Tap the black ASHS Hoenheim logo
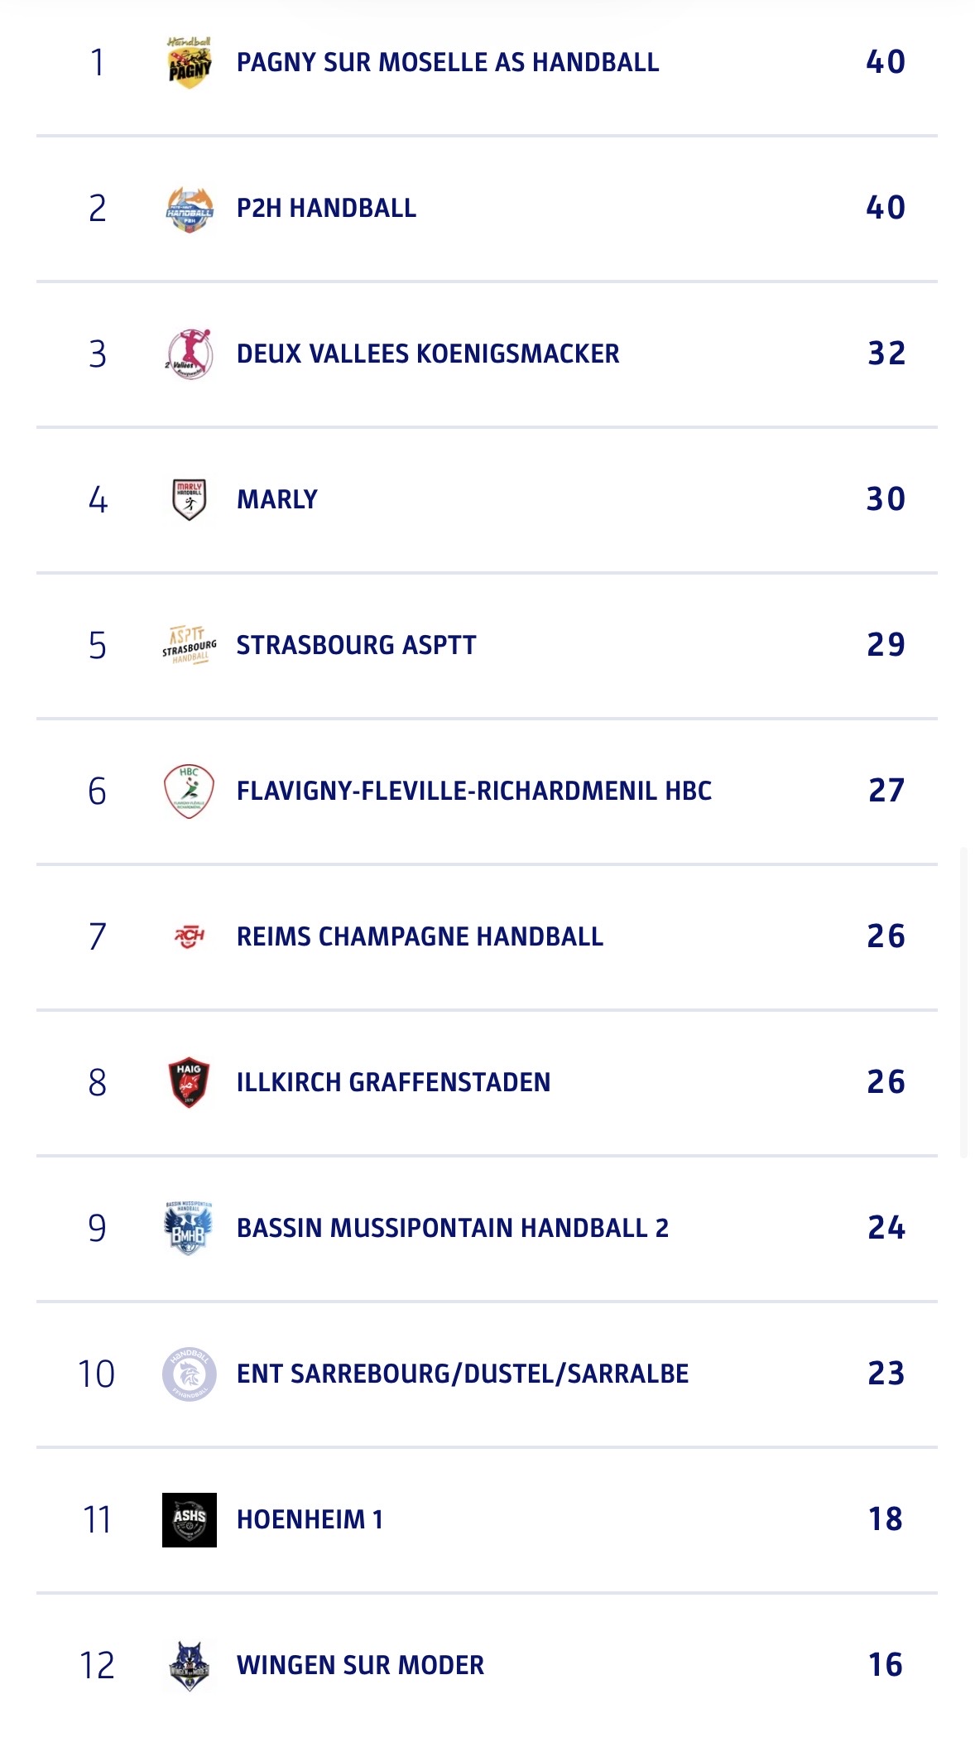975x1747 pixels. 190,1520
